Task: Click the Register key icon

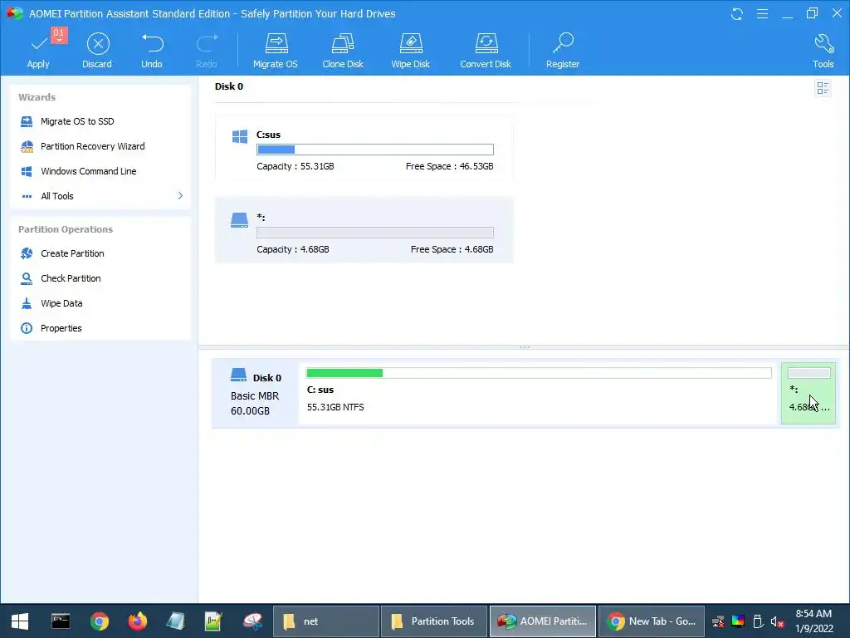Action: click(564, 43)
